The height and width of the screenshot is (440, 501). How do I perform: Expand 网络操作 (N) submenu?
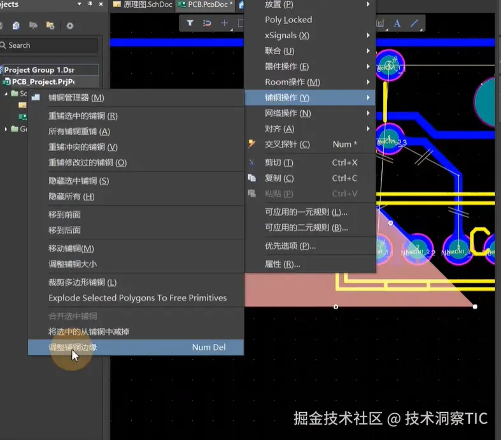click(x=310, y=113)
